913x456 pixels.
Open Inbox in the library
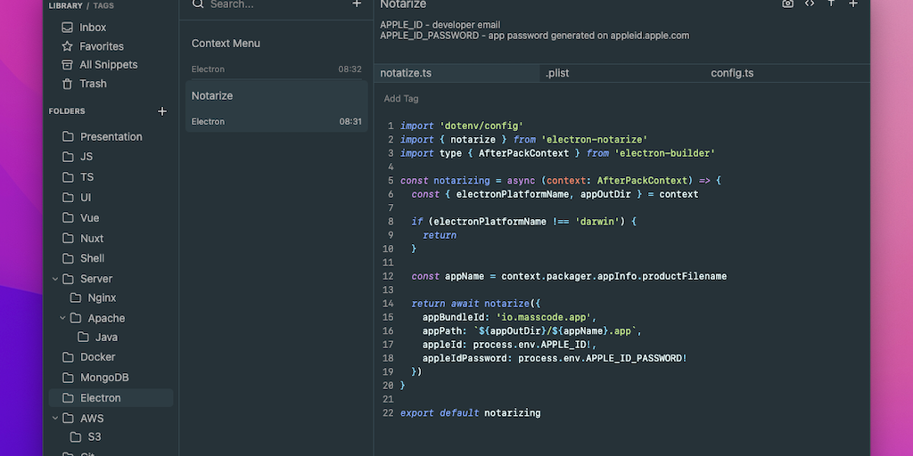point(93,28)
